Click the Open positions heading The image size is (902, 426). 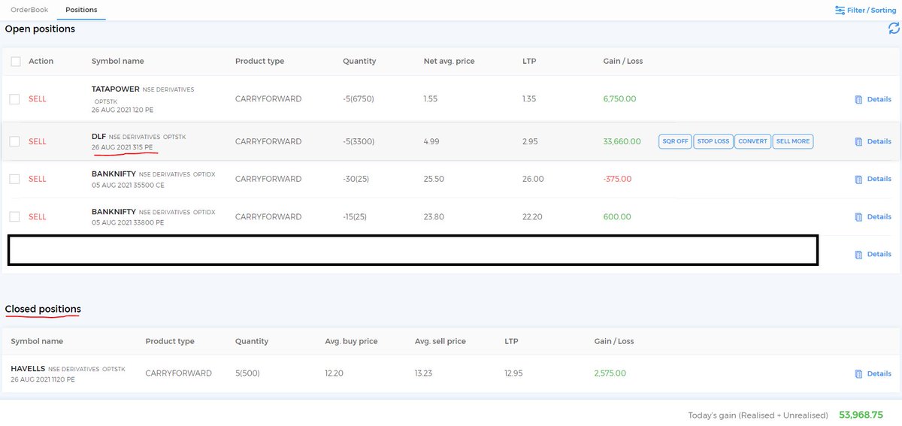click(40, 29)
